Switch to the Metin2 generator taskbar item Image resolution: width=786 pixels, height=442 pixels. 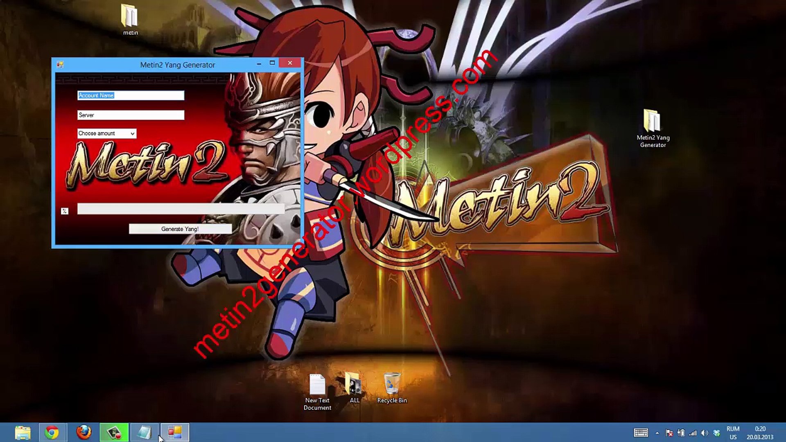pyautogui.click(x=175, y=432)
